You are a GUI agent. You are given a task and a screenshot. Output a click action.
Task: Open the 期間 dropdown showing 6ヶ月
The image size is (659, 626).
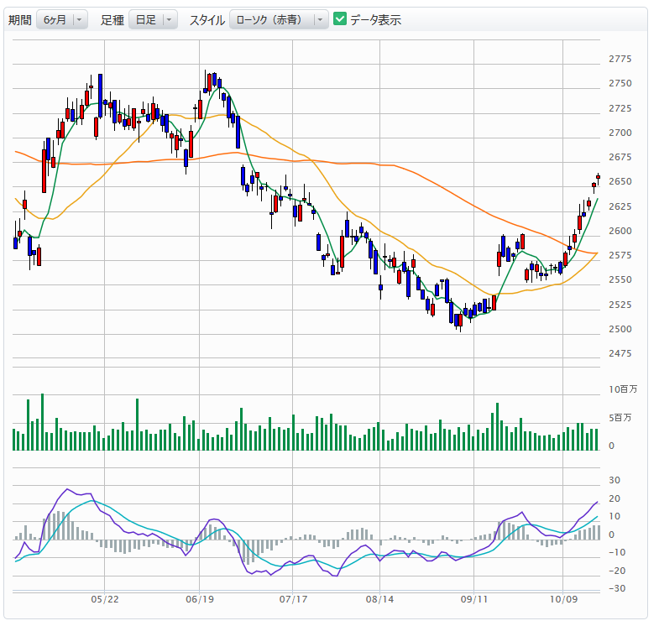click(x=61, y=19)
